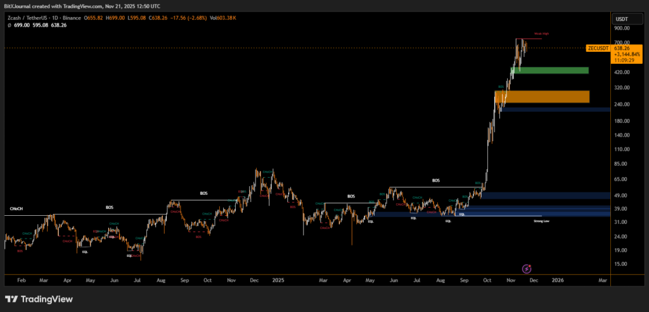Click the current price 638.26 countdown box
649x312 pixels.
(626, 54)
